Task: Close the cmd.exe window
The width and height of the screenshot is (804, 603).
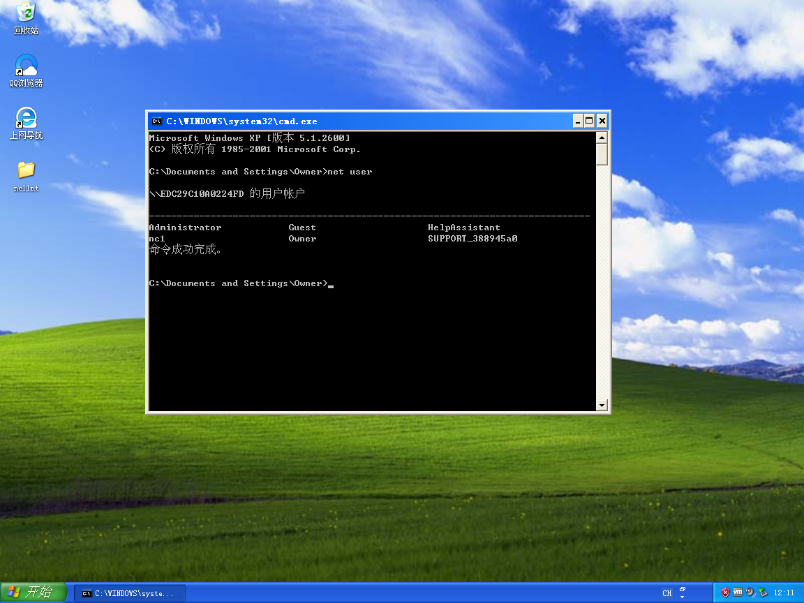Action: (x=602, y=121)
